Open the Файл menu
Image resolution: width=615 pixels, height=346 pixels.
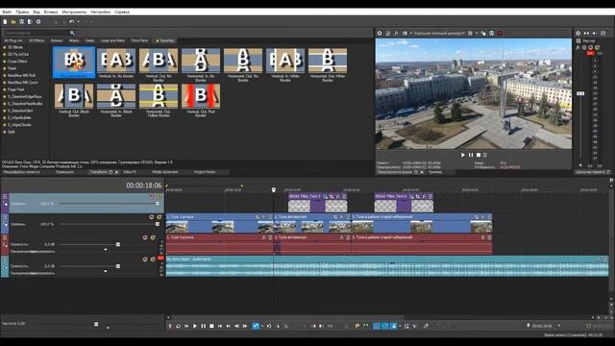(7, 12)
